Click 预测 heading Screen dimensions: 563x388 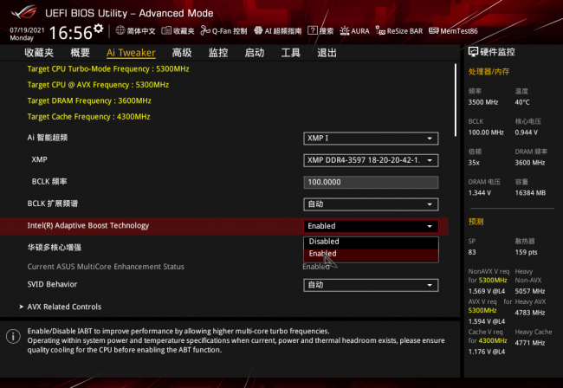476,222
